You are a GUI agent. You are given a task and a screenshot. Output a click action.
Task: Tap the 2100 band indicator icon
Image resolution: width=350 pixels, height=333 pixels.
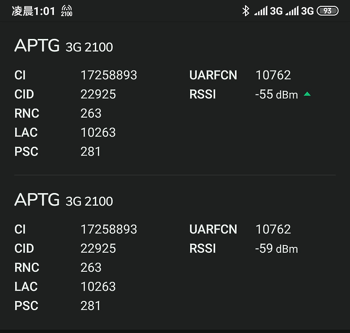pos(67,11)
